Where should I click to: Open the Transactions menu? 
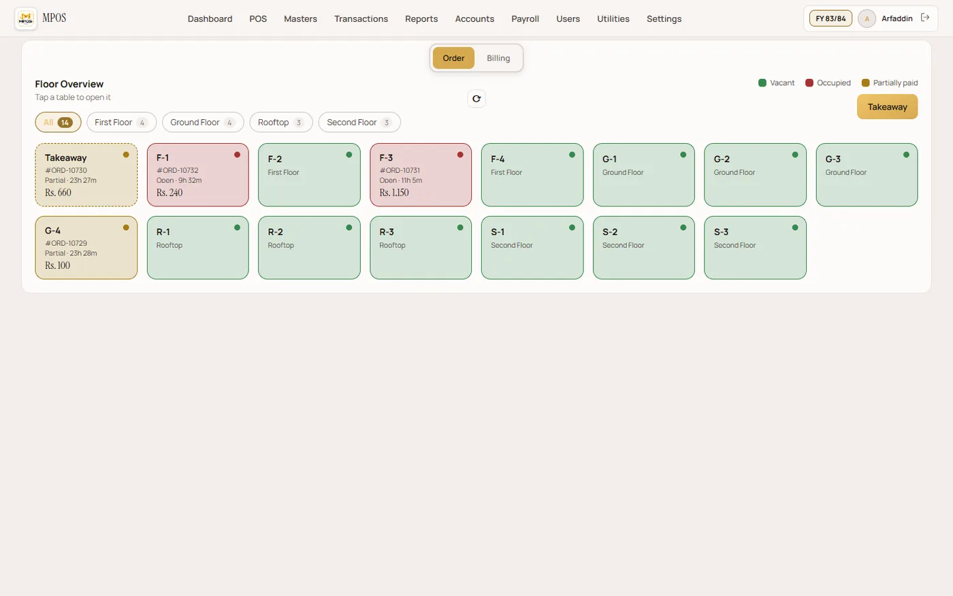click(361, 19)
